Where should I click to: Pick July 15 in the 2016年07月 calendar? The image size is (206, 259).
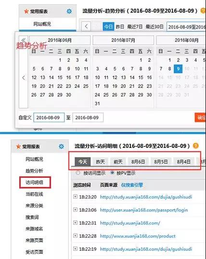click(141, 77)
